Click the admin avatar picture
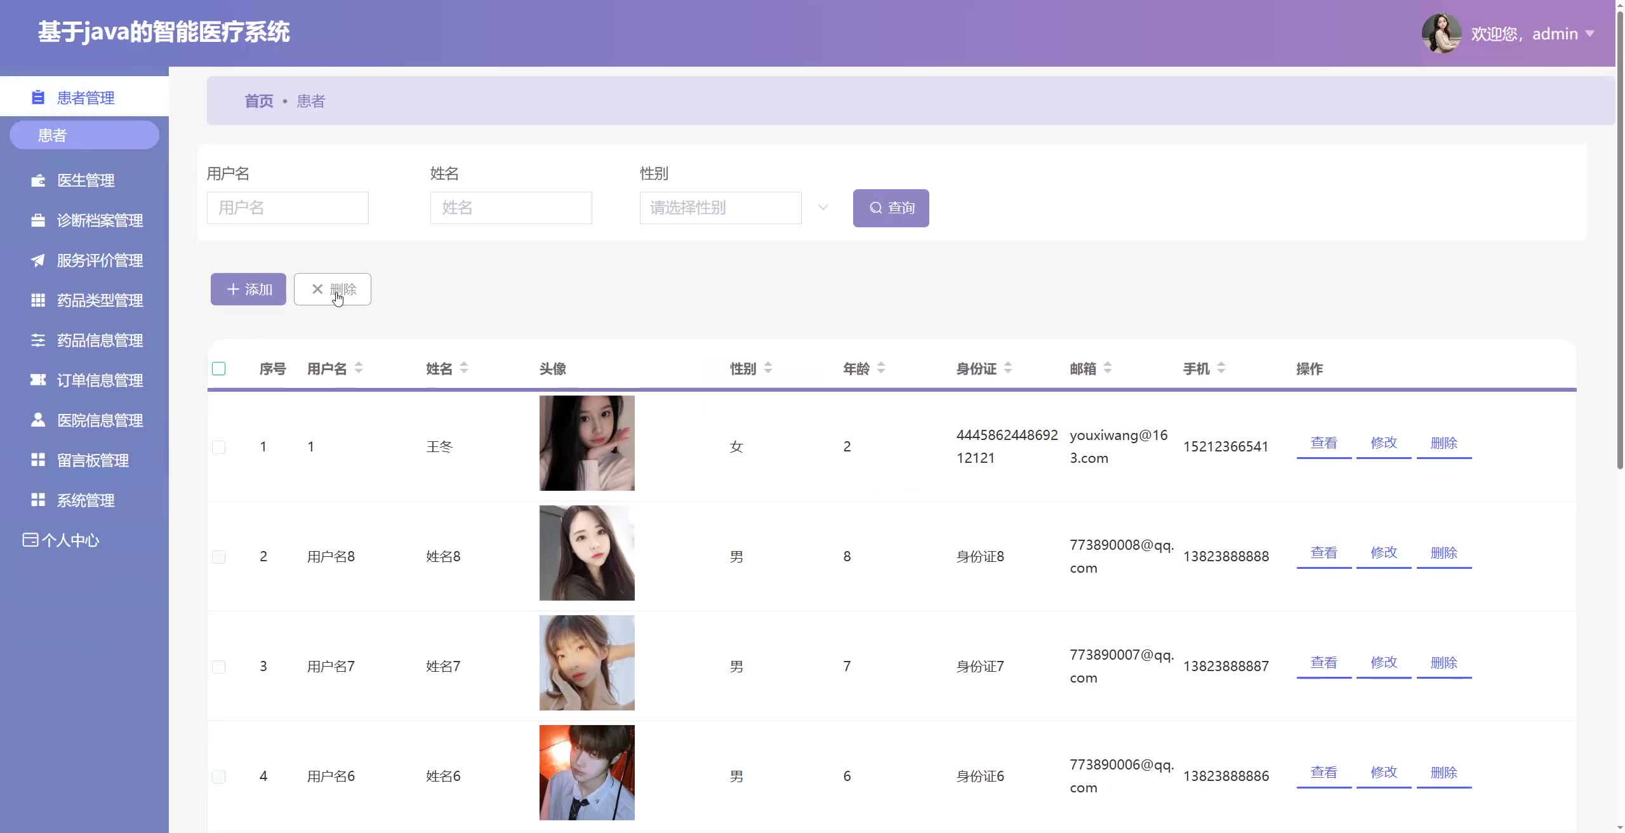Screen dimensions: 1625x833 pos(1441,34)
